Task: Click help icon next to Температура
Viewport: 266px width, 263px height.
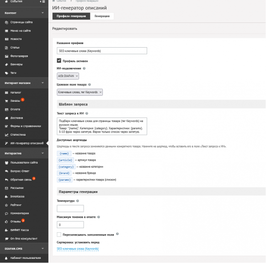Action: pos(78,201)
